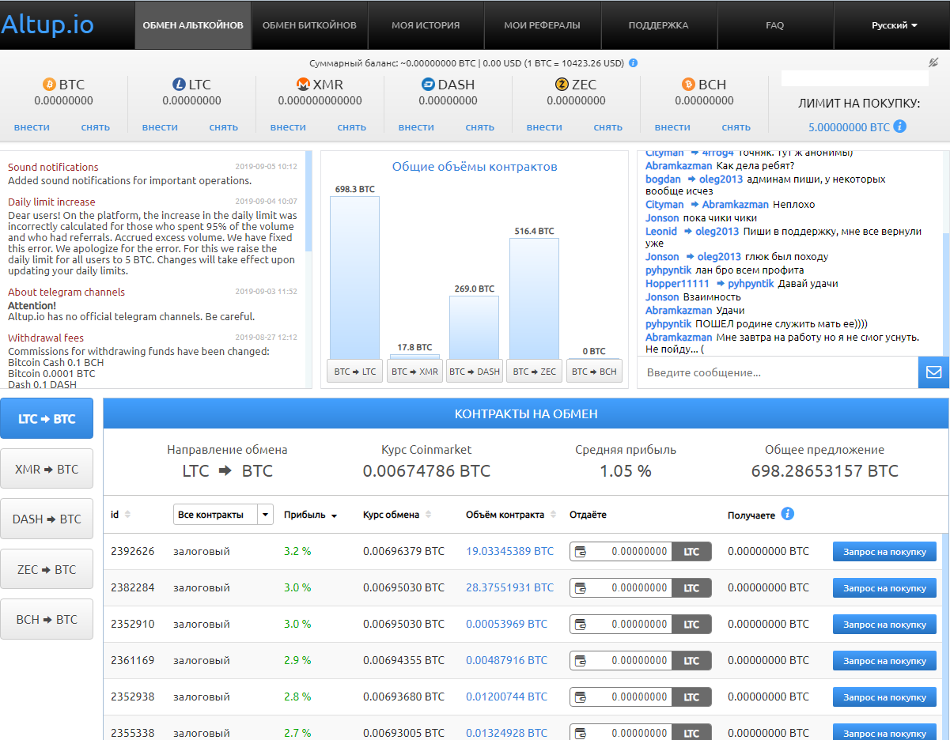Click Получаете info icon
The image size is (950, 740).
(x=788, y=514)
